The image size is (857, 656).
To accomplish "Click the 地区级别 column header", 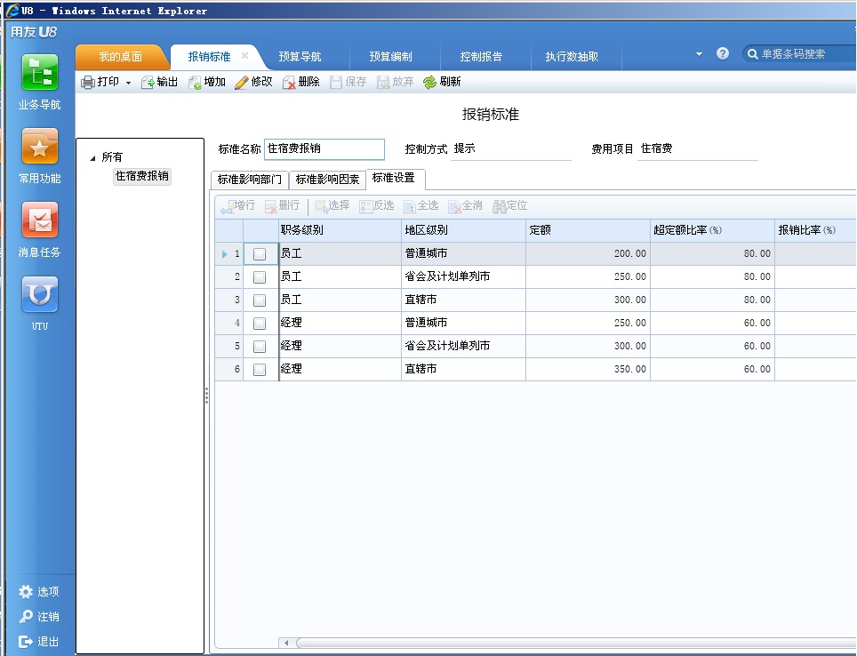I will [463, 231].
